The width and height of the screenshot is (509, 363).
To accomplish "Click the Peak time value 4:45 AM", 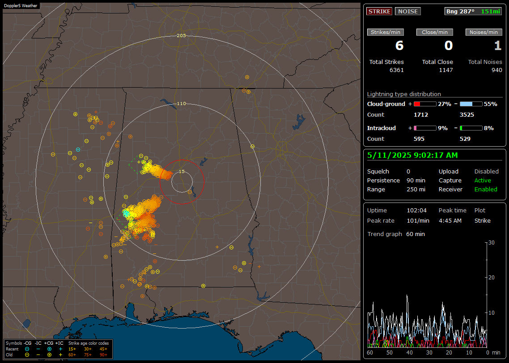I will (450, 220).
